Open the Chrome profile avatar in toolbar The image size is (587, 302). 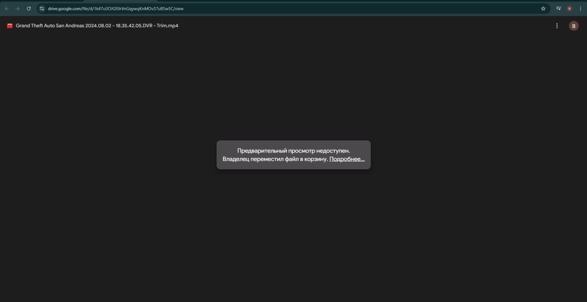(570, 9)
